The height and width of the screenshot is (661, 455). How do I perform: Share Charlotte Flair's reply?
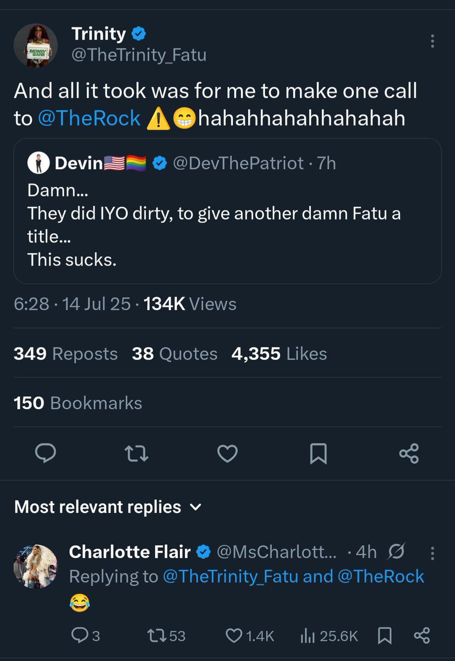coord(421,636)
